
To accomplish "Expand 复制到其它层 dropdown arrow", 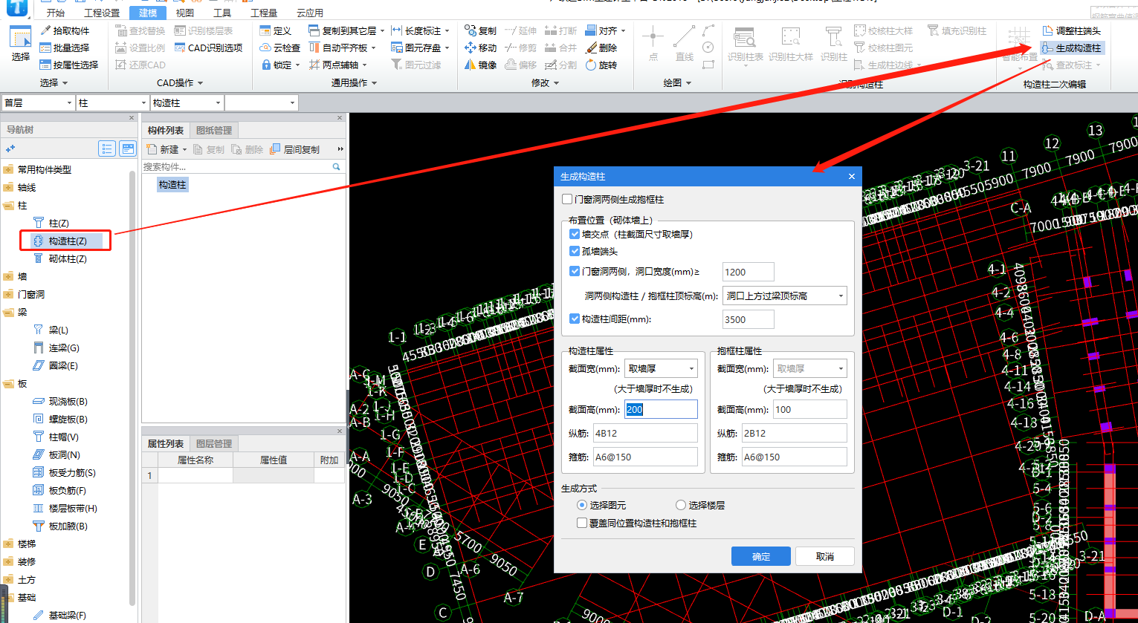I will coord(382,31).
